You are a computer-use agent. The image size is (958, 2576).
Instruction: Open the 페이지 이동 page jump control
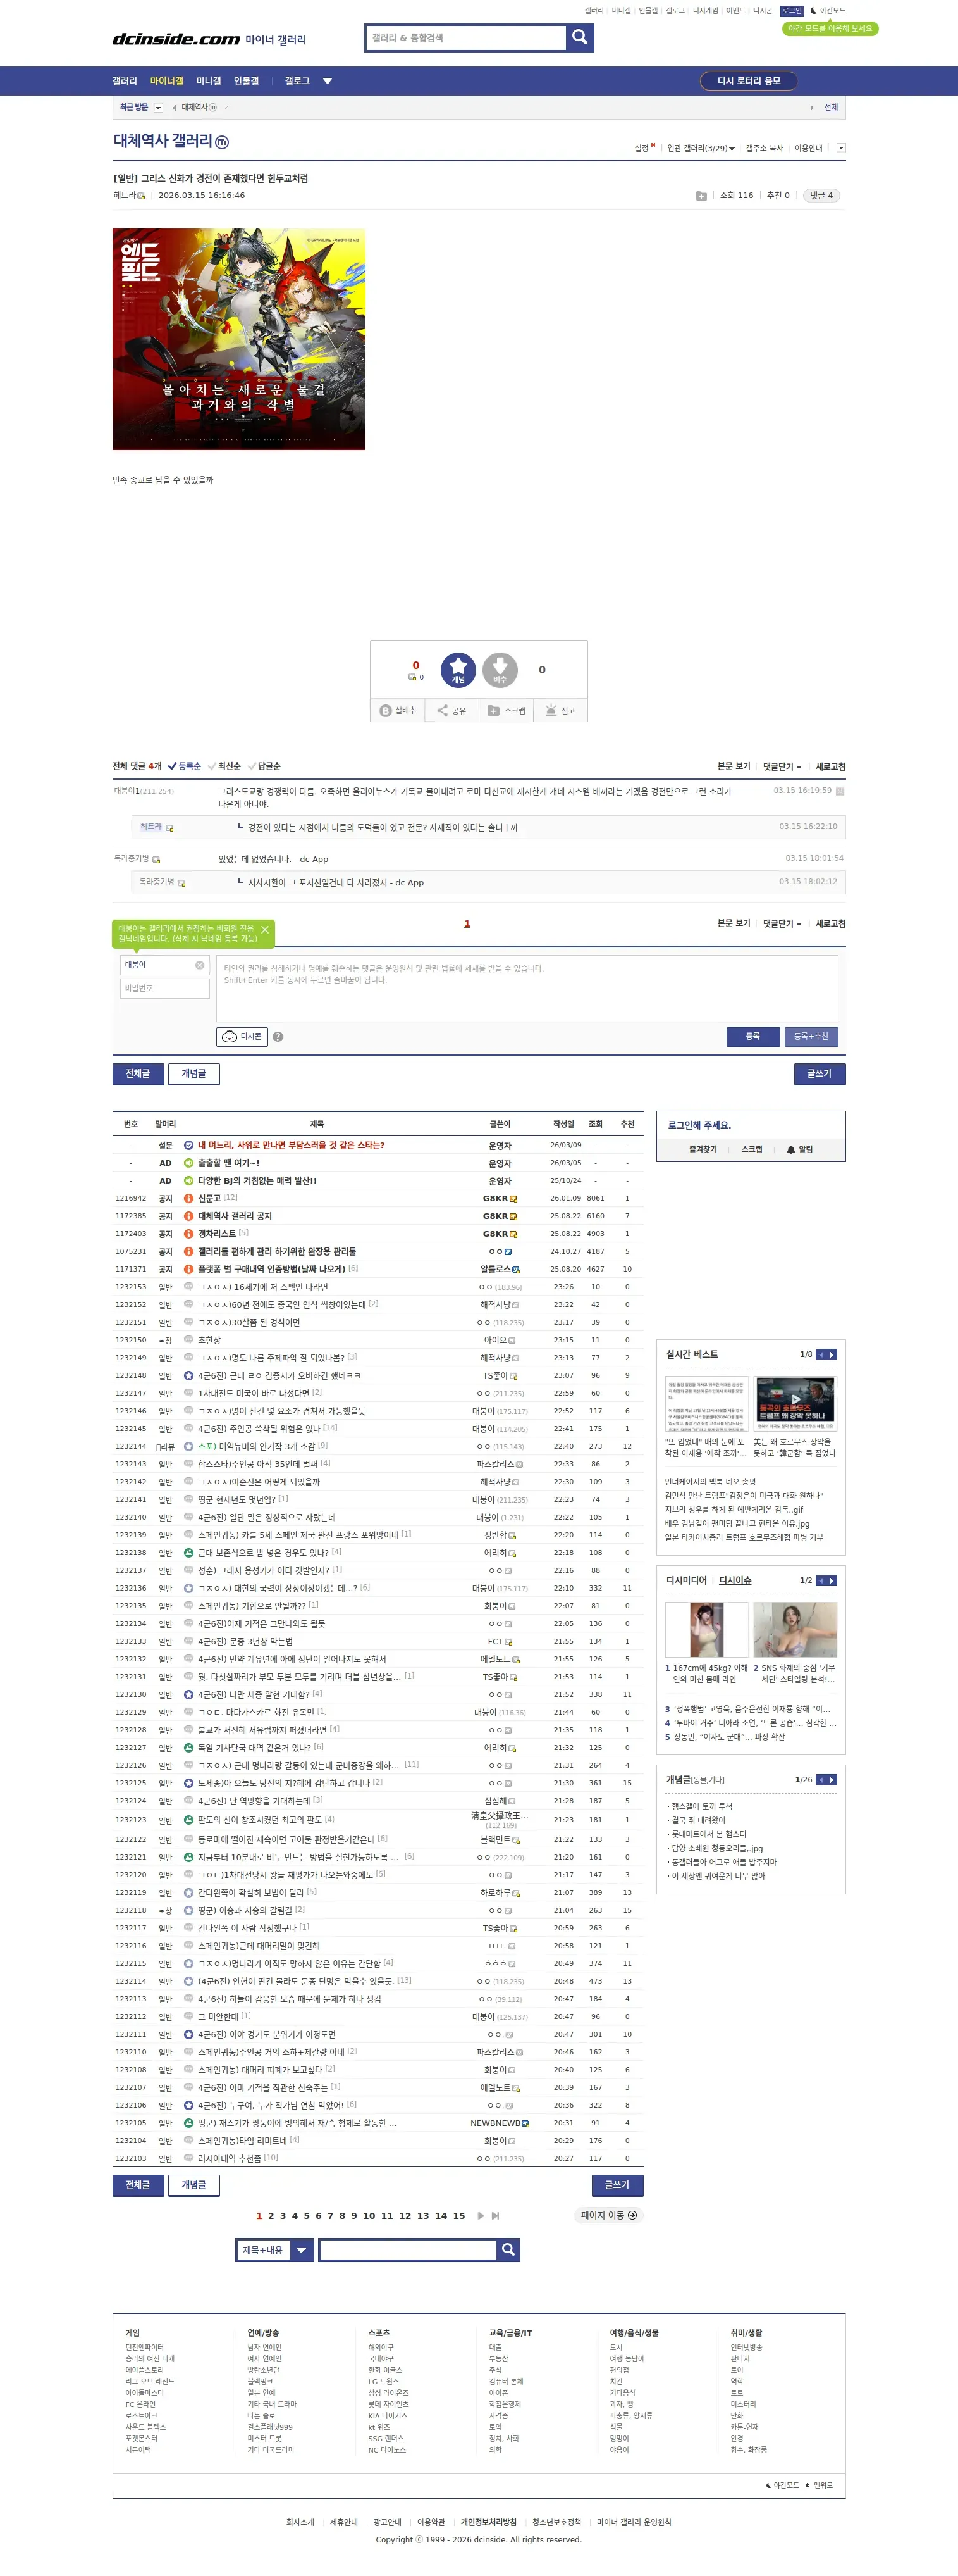pyautogui.click(x=608, y=2216)
